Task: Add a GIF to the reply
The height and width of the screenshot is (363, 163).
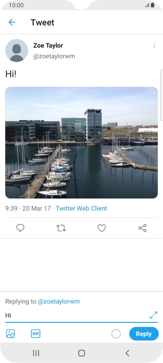Action: pos(36,334)
